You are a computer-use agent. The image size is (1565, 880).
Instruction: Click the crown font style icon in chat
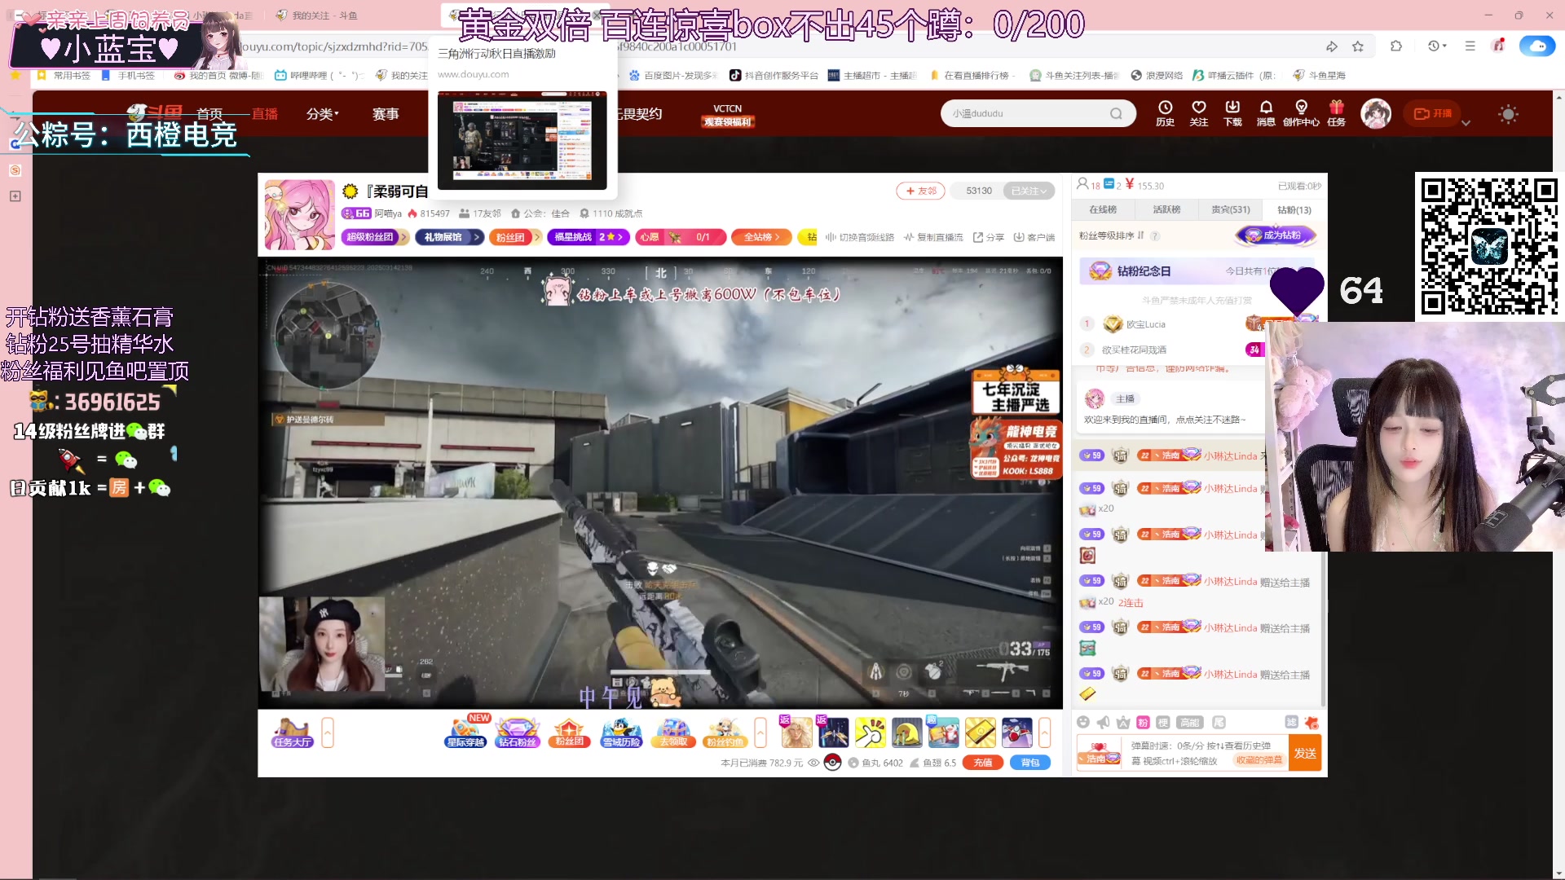(1123, 723)
